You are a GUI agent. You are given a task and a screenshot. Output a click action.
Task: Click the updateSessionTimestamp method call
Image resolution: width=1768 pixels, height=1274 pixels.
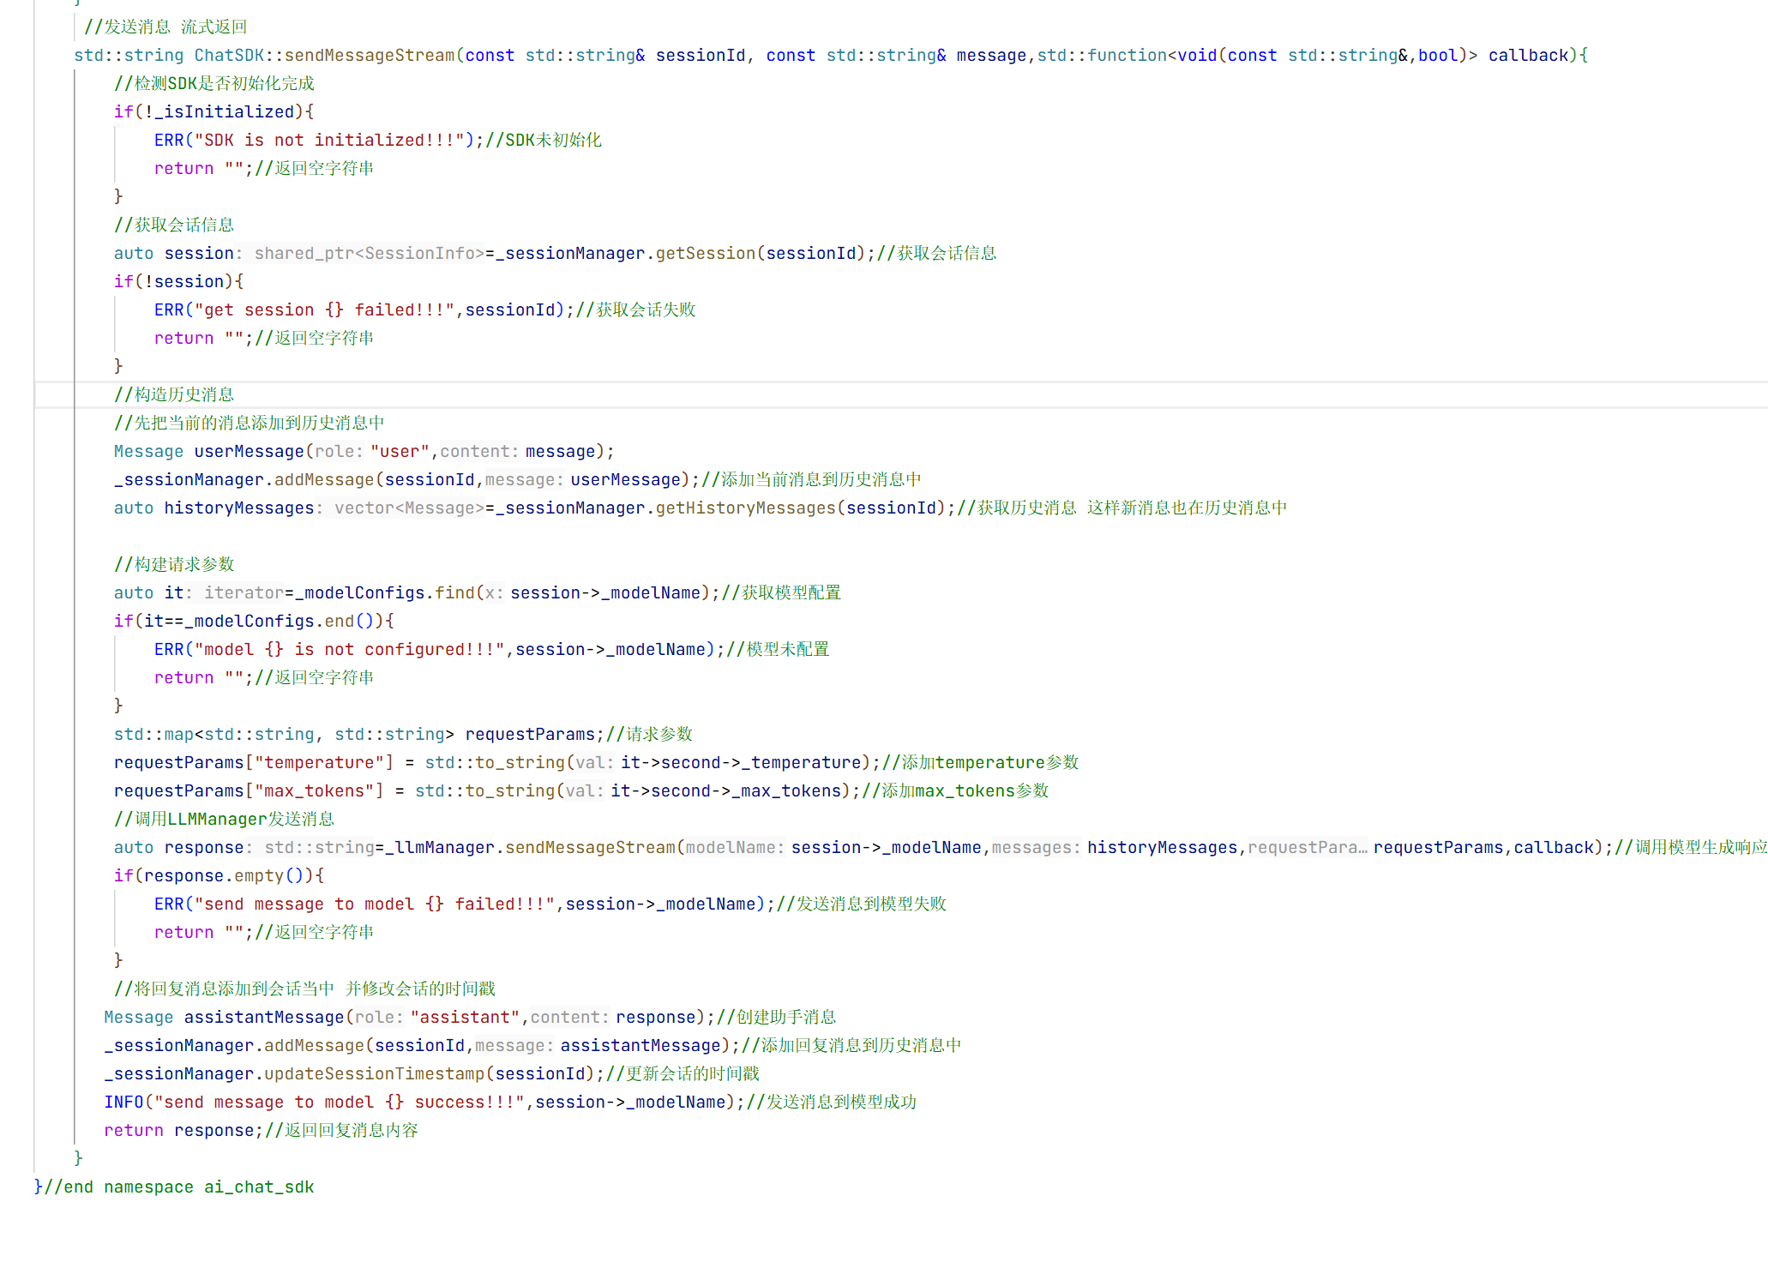tap(374, 1074)
